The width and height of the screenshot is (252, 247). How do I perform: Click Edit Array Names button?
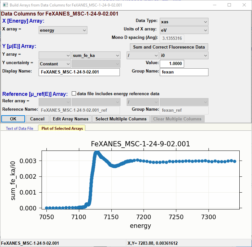click(70, 119)
